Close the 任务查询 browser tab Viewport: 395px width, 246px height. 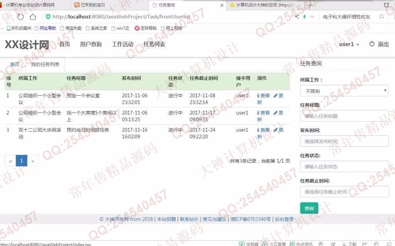pyautogui.click(x=222, y=5)
